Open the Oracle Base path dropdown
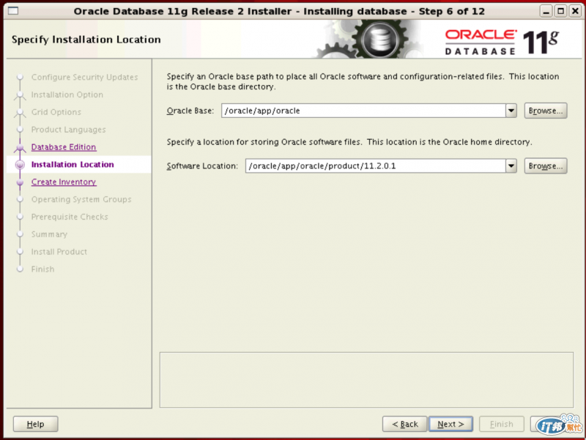The height and width of the screenshot is (440, 586). [511, 111]
